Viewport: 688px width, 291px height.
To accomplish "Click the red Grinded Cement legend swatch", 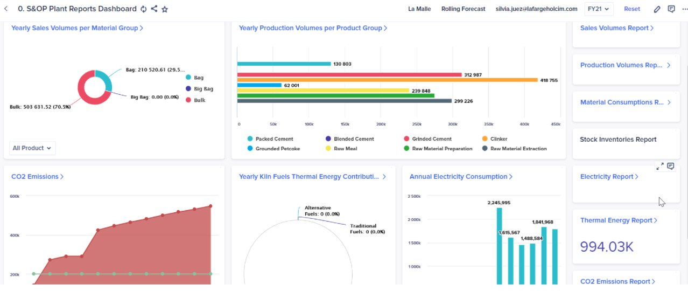I will coord(406,139).
